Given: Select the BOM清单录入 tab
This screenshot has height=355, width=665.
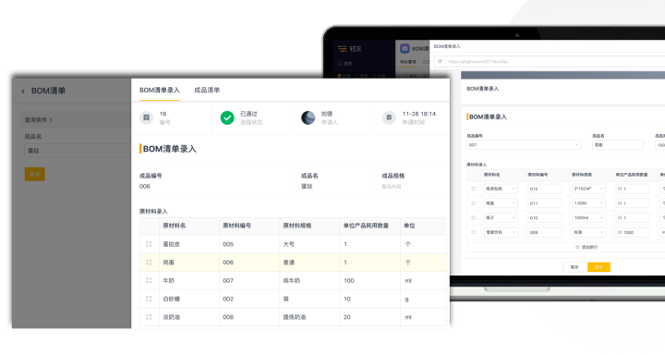Looking at the screenshot, I should [x=160, y=90].
